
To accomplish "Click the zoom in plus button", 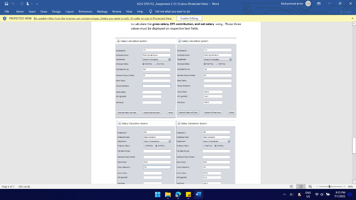I will point(344,186).
